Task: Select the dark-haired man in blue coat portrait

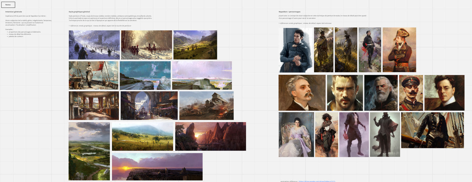Action: pos(295,50)
